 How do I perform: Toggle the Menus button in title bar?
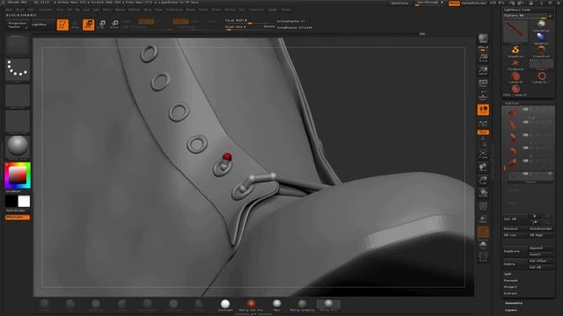point(454,3)
